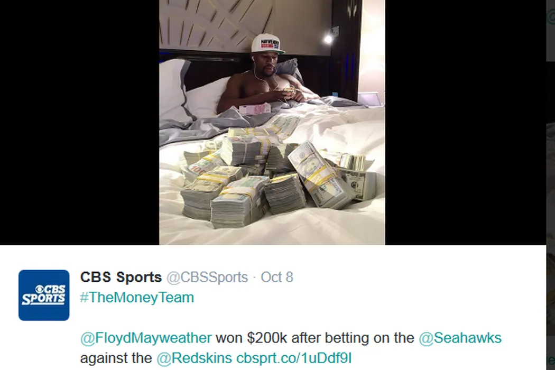Viewport: 555px width, 370px height.
Task: Click the wall lamp in the photo
Action: 329,38
